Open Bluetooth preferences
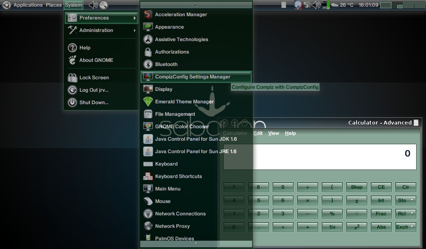The image size is (426, 249). click(x=196, y=64)
